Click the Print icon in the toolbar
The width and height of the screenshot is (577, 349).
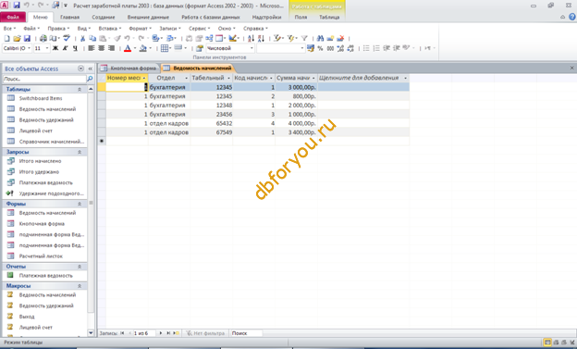click(43, 38)
